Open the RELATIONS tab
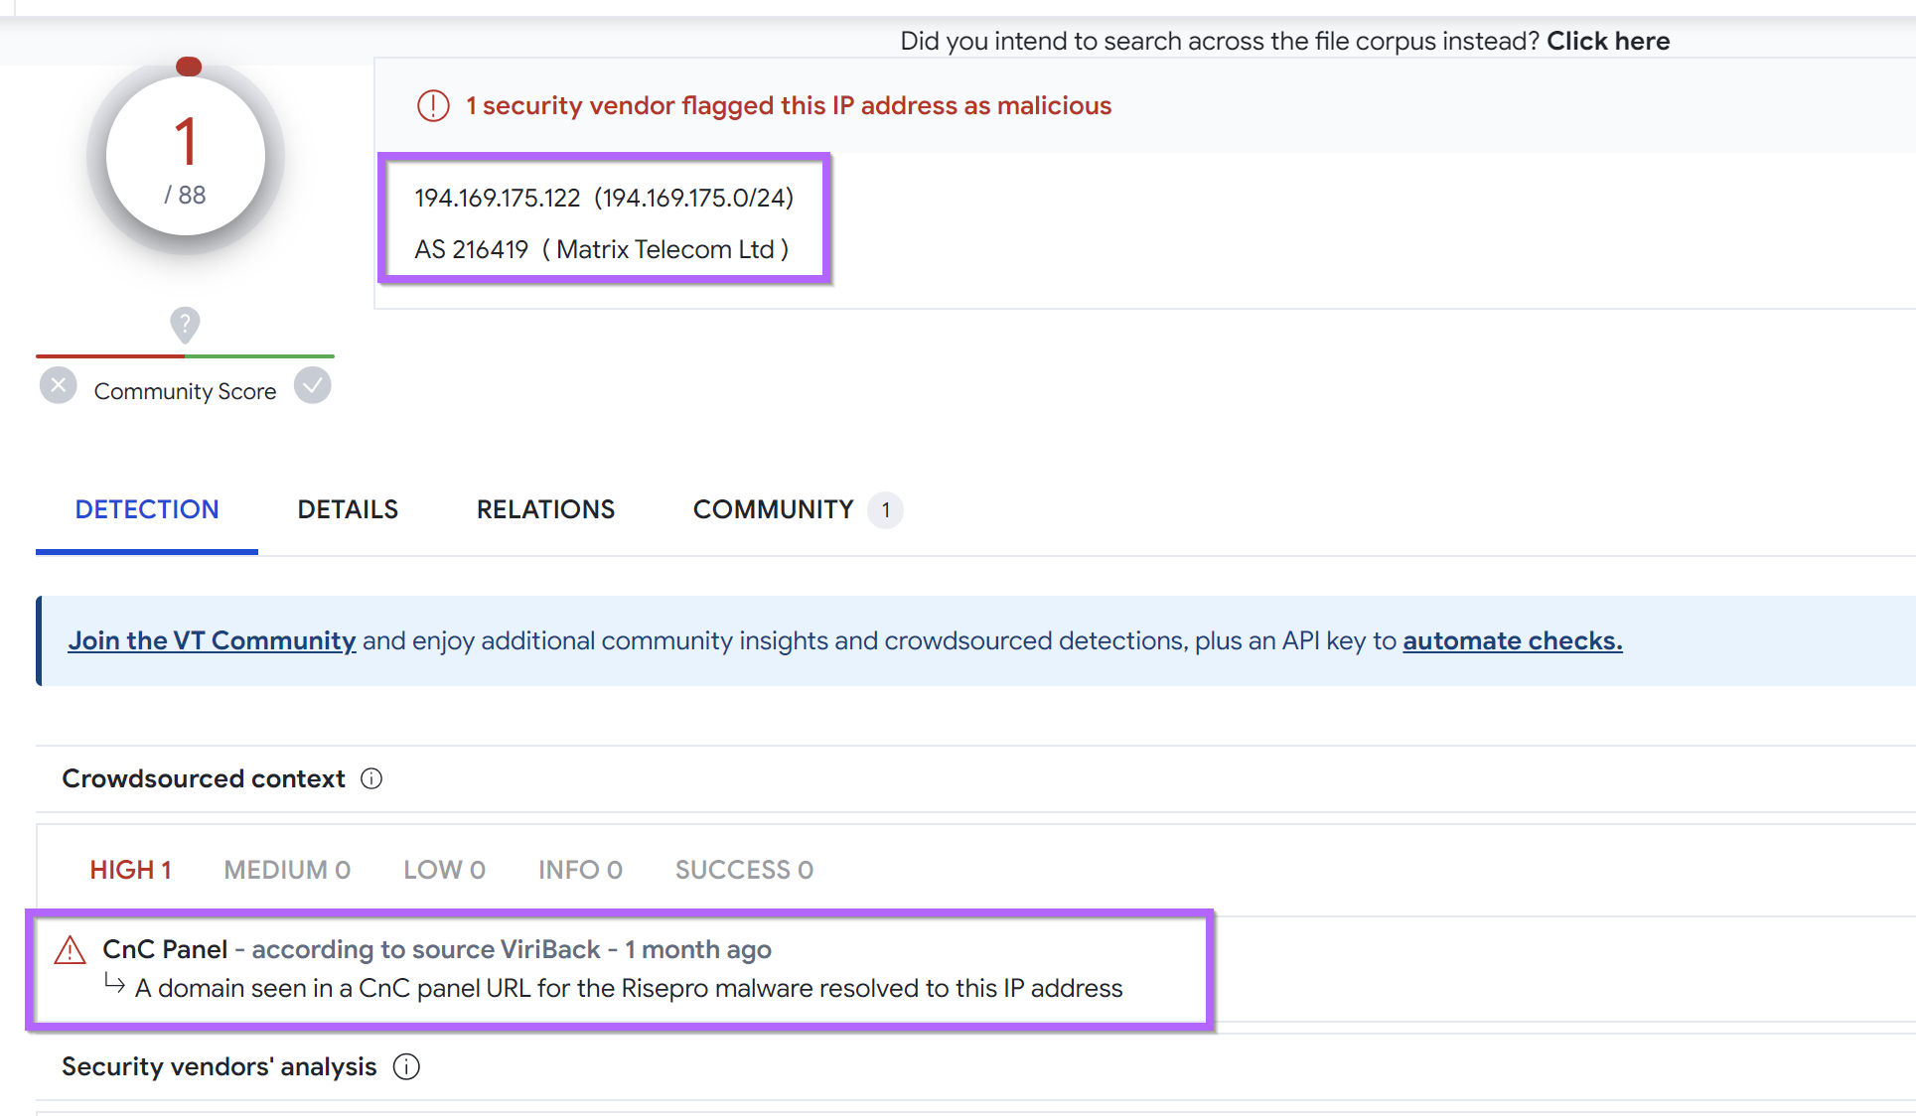Image resolution: width=1916 pixels, height=1116 pixels. coord(545,509)
